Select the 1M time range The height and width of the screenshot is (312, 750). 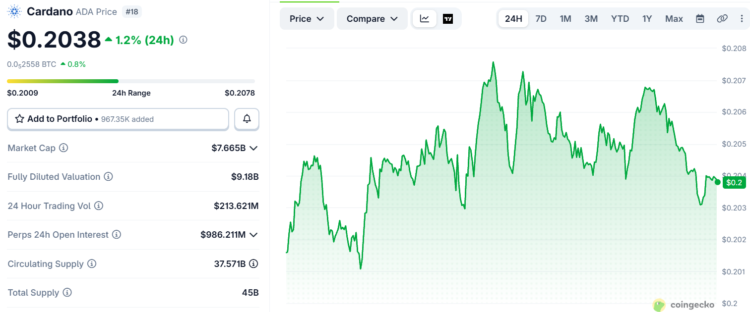point(565,19)
